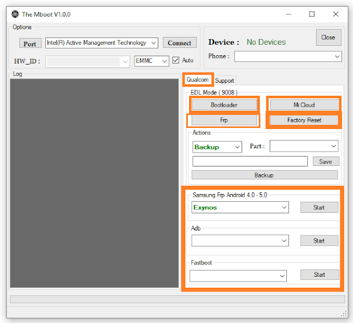Open the Fastboot command dropdown
The height and width of the screenshot is (323, 353).
pos(238,276)
